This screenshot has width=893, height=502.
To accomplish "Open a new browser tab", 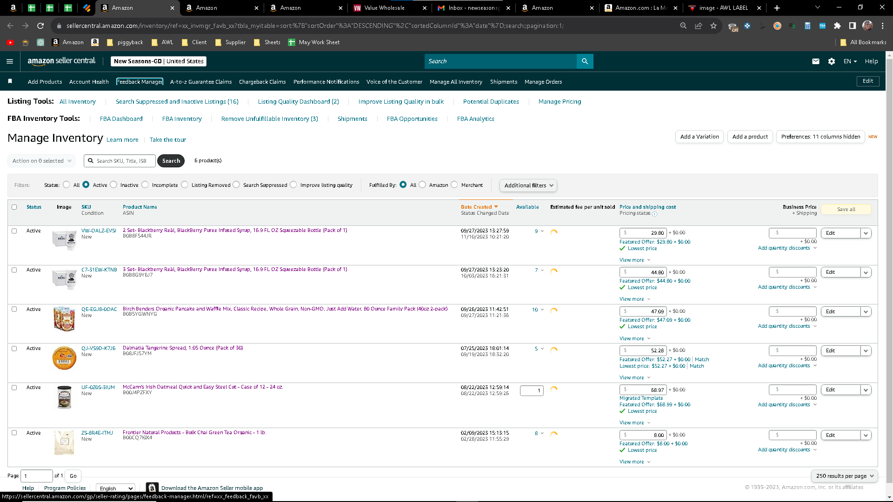I will pyautogui.click(x=777, y=8).
